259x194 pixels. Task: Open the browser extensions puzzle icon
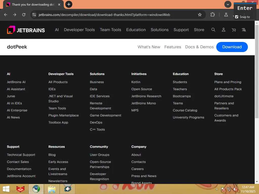click(x=212, y=15)
